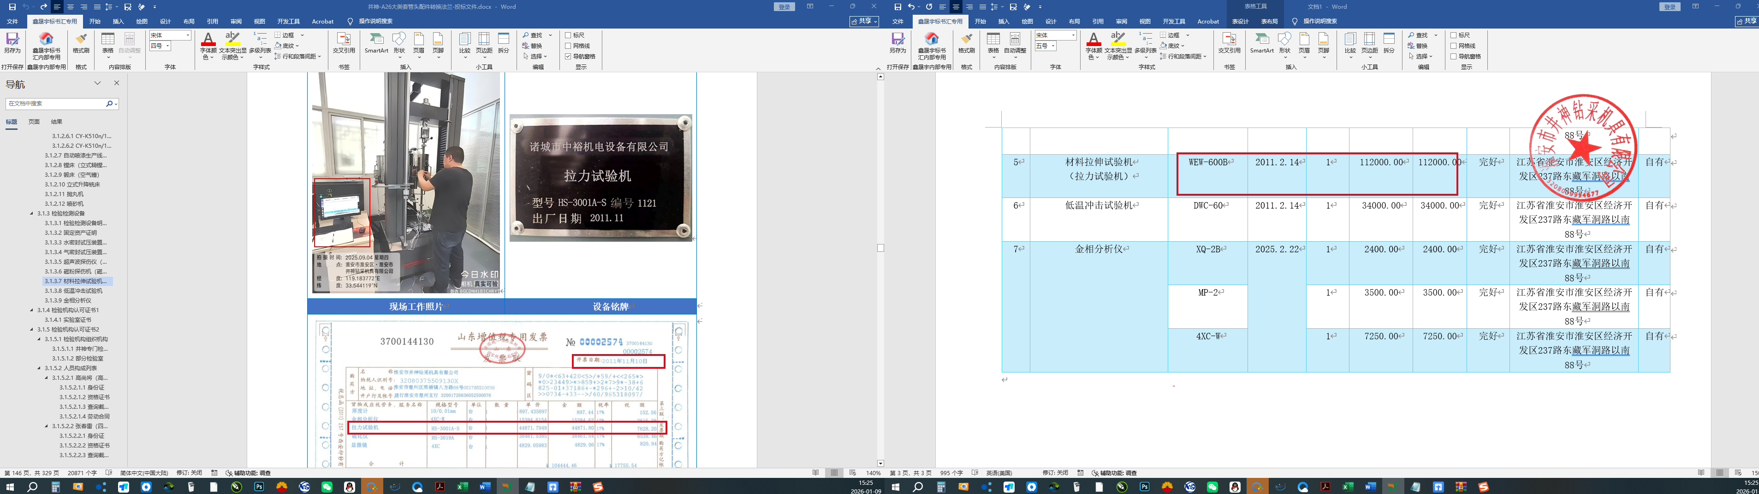The image size is (1759, 494).
Task: Click 登录 sign-in button in left window
Action: point(784,7)
